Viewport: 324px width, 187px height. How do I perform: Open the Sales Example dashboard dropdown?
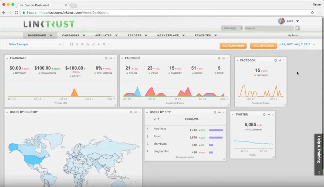[35, 45]
